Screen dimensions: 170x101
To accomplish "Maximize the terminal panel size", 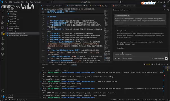I will click(164, 64).
